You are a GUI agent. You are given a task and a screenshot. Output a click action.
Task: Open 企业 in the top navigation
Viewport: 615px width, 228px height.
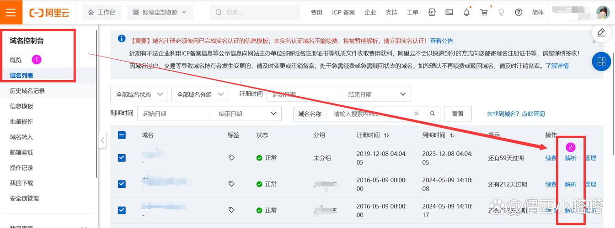(x=370, y=12)
